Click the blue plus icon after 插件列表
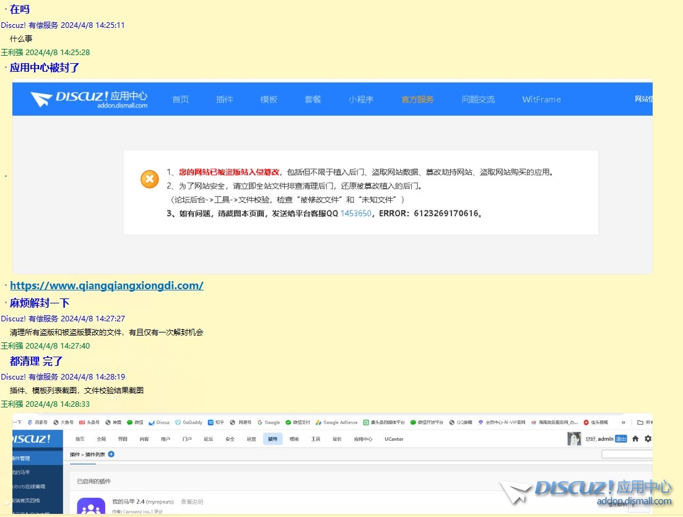683x517 pixels. pos(111,454)
